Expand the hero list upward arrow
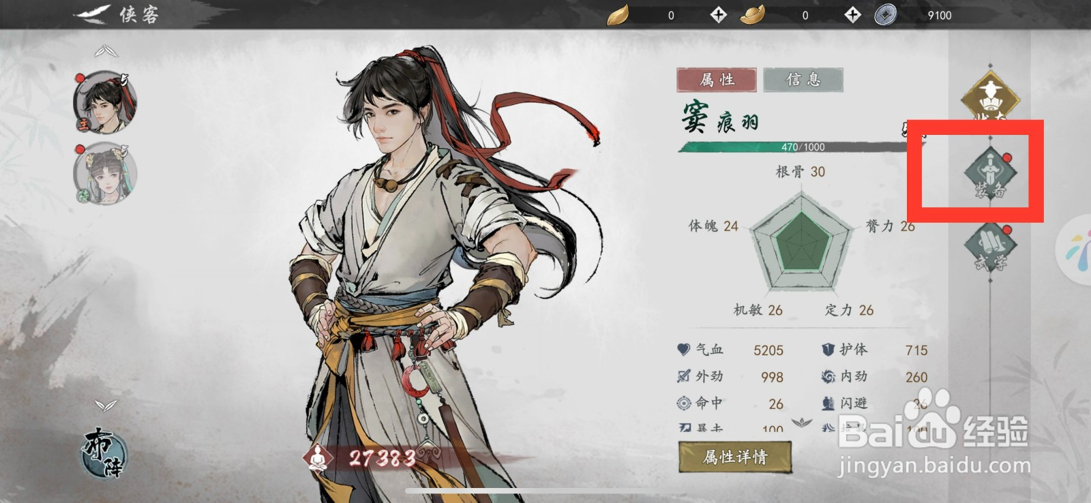The height and width of the screenshot is (503, 1091). click(x=106, y=51)
